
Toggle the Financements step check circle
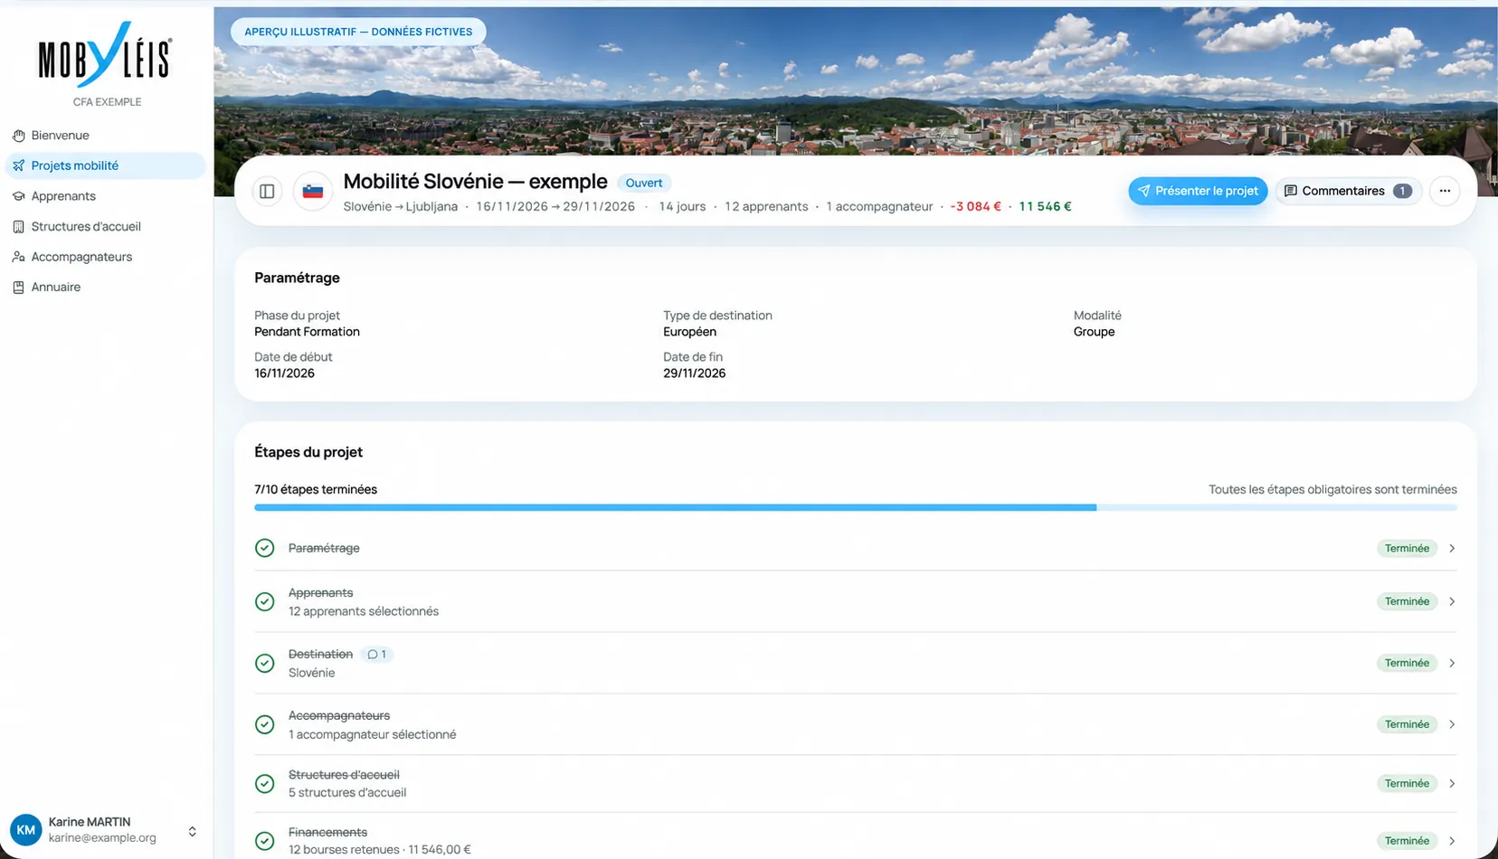265,842
